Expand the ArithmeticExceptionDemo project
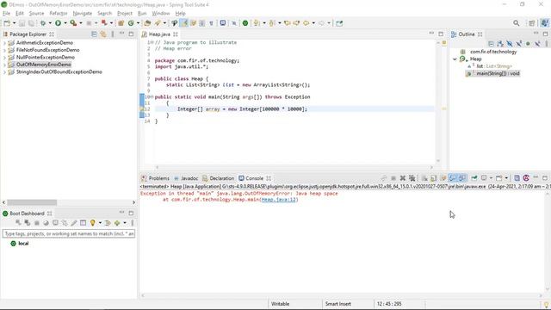Viewport: 551px width, 310px height. coord(4,43)
